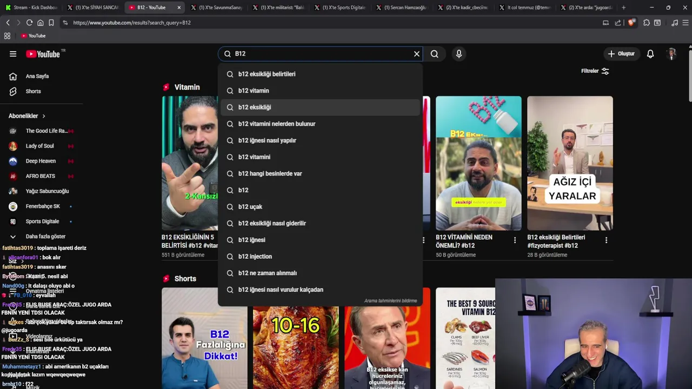Start voice search with microphone icon
This screenshot has height=389, width=692.
459,54
